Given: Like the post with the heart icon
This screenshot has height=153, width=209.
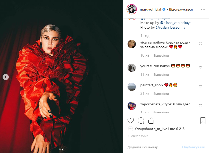Looking at the screenshot, I should pos(131,121).
